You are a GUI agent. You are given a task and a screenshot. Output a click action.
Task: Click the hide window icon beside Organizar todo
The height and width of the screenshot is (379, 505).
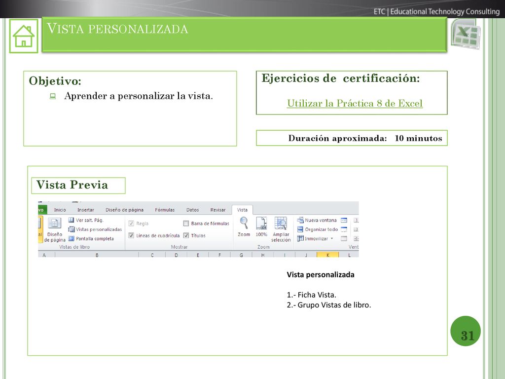click(x=344, y=229)
